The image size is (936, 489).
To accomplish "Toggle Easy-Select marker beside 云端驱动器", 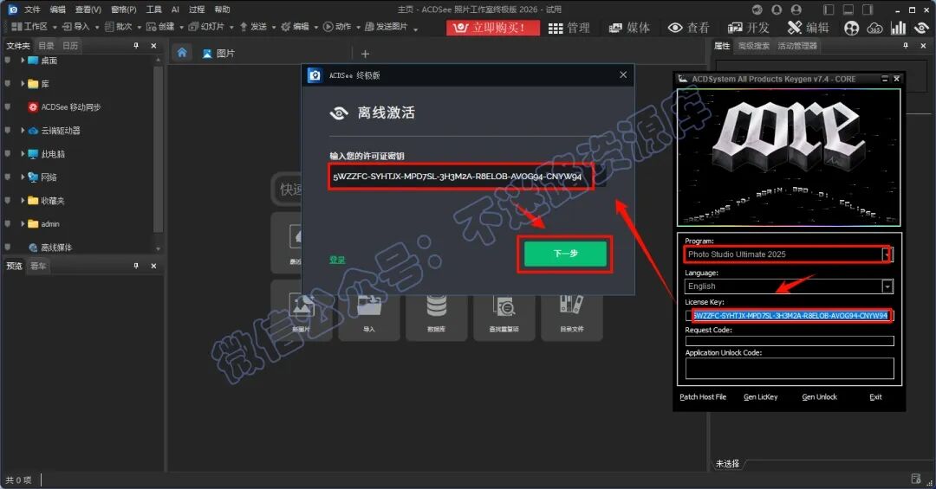I will tap(8, 131).
